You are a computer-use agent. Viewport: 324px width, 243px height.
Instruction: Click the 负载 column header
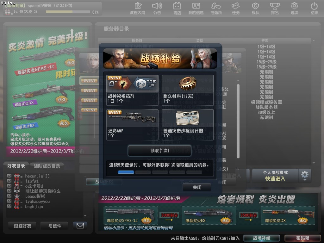point(200,40)
